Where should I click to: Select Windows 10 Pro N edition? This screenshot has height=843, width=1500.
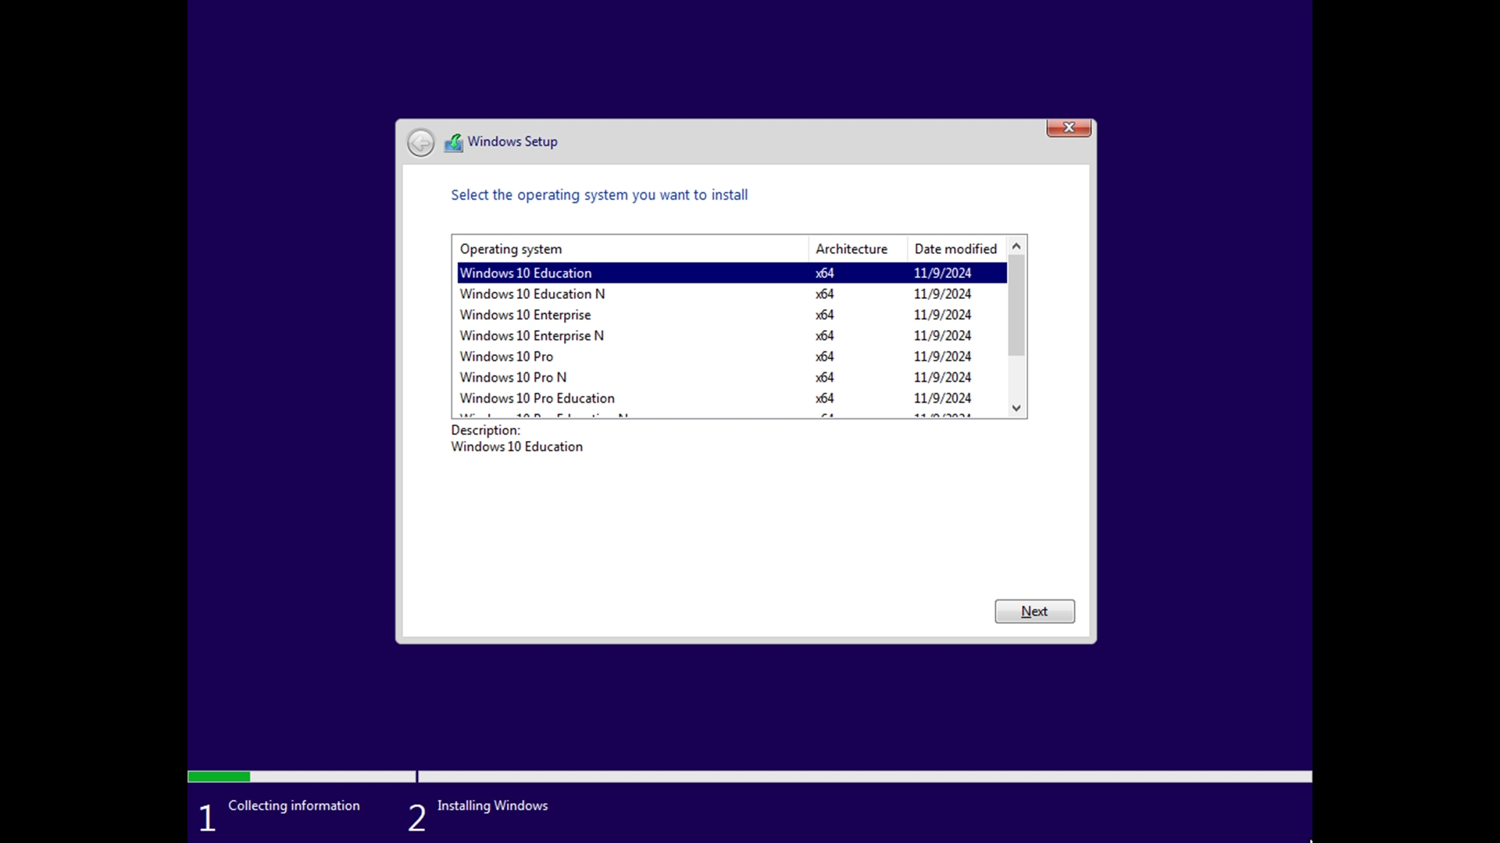[x=732, y=377]
